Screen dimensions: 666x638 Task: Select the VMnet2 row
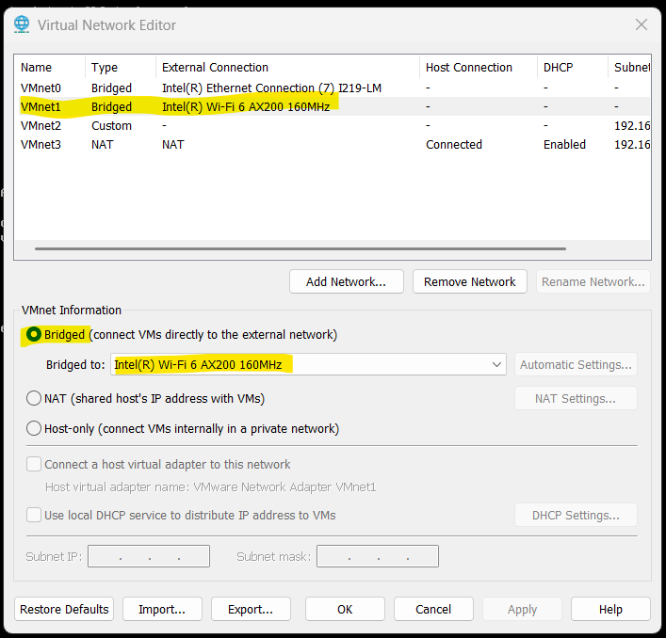333,125
